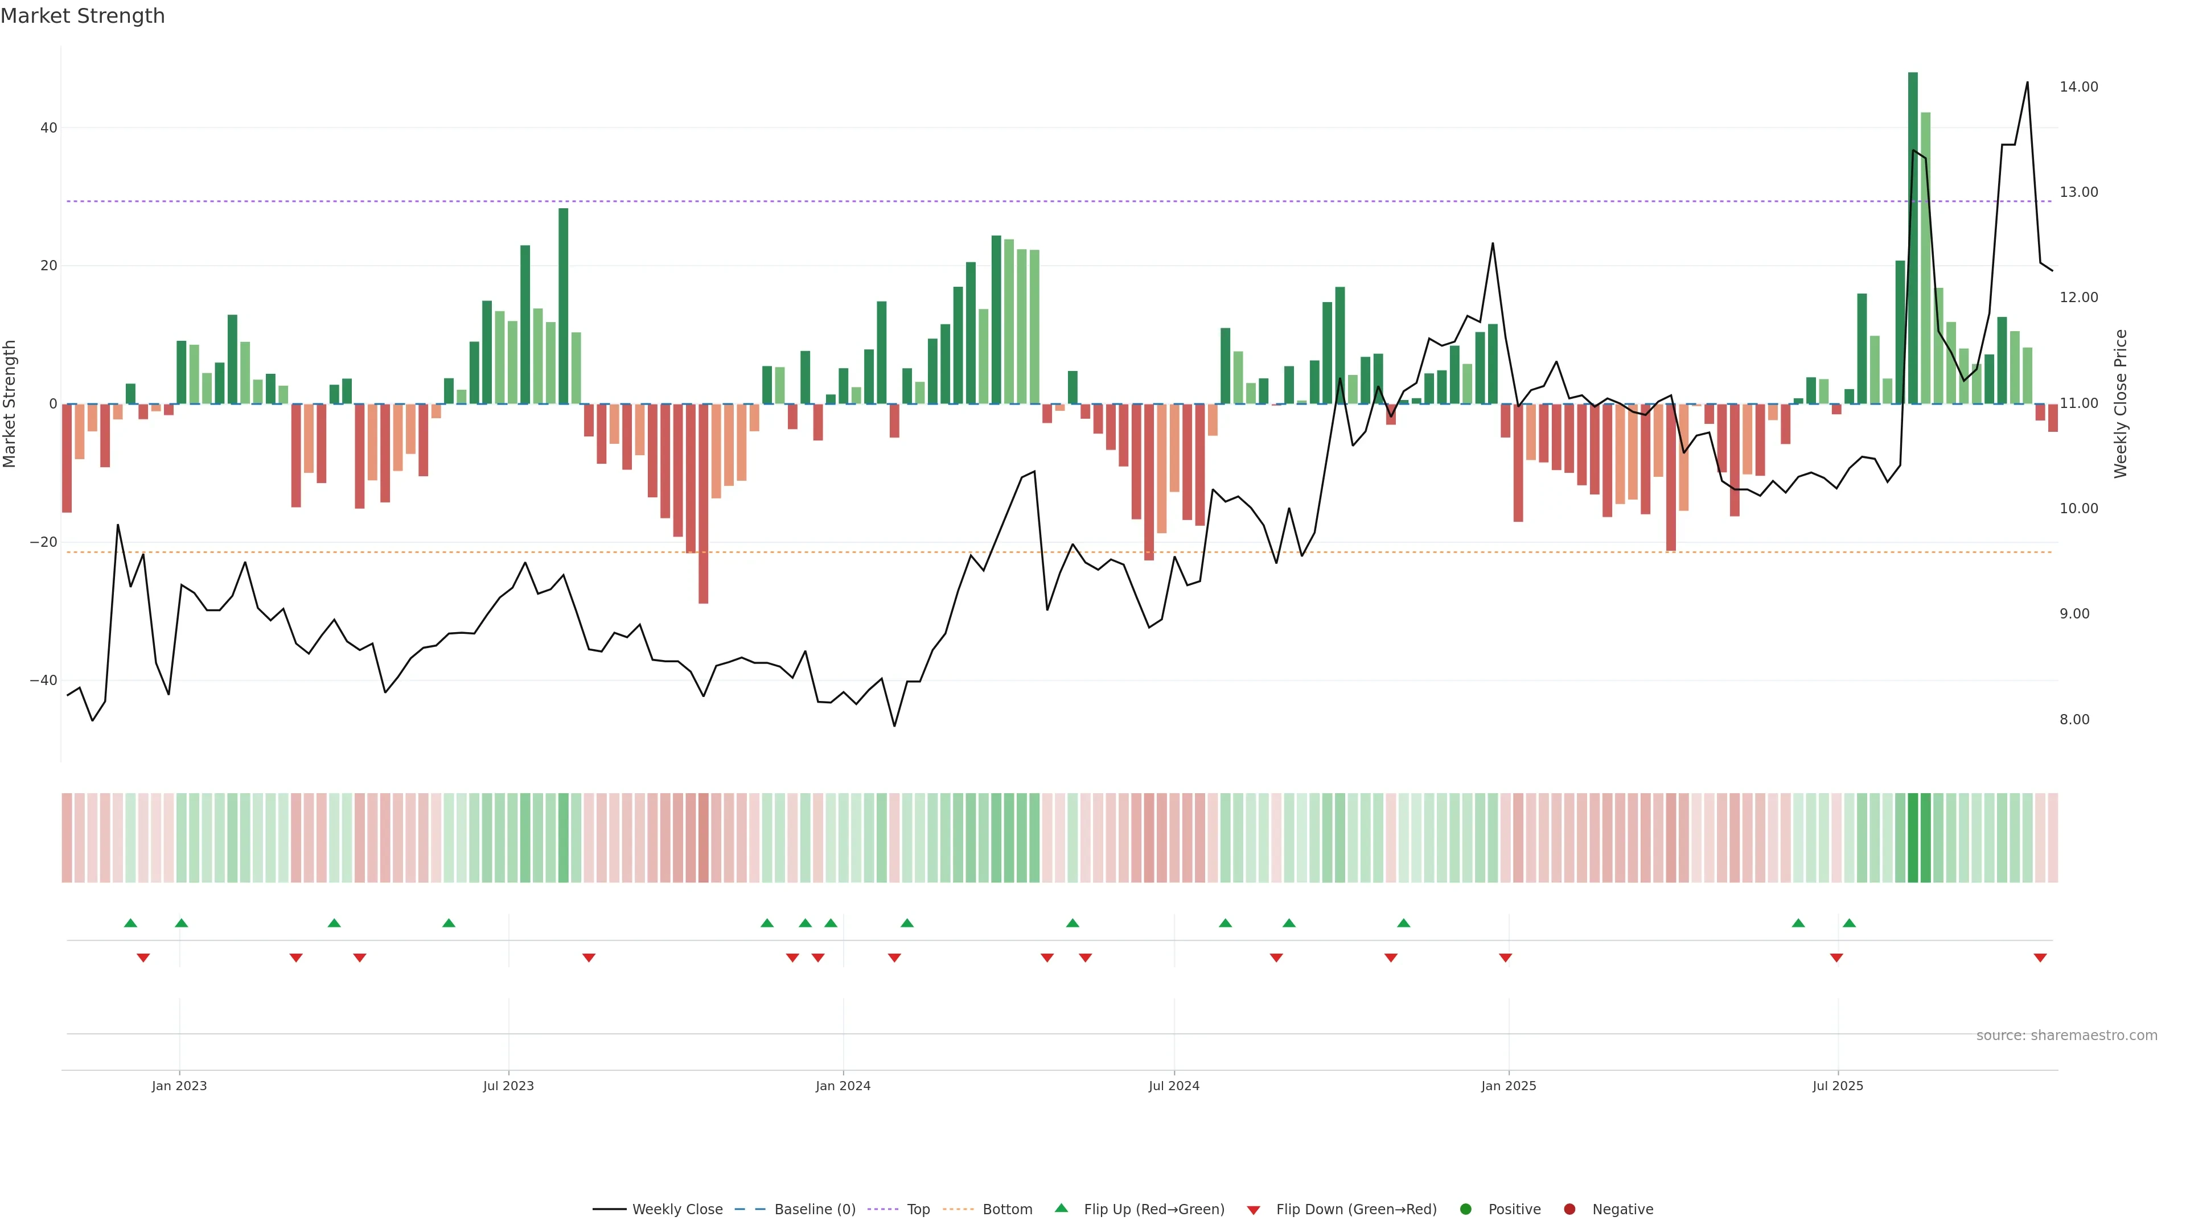Click the Weekly Close Price axis title
This screenshot has width=2186, height=1229.
click(2121, 404)
